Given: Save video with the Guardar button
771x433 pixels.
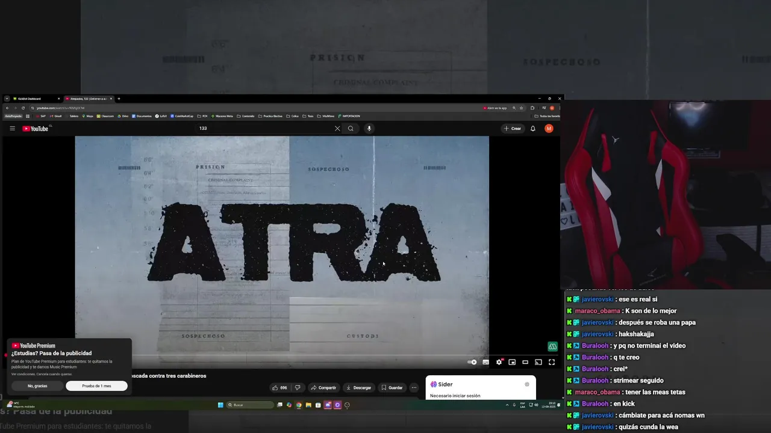Looking at the screenshot, I should click(x=392, y=388).
